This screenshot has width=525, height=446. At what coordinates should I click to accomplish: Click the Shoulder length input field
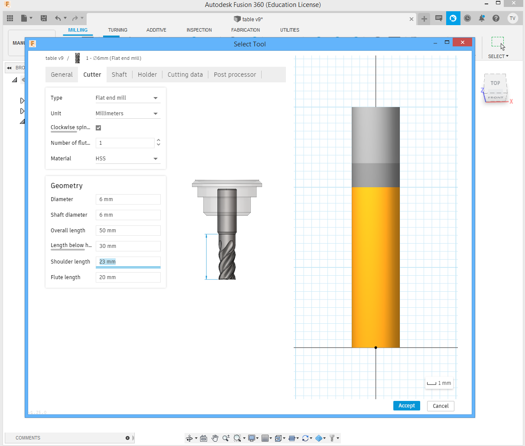[128, 262]
